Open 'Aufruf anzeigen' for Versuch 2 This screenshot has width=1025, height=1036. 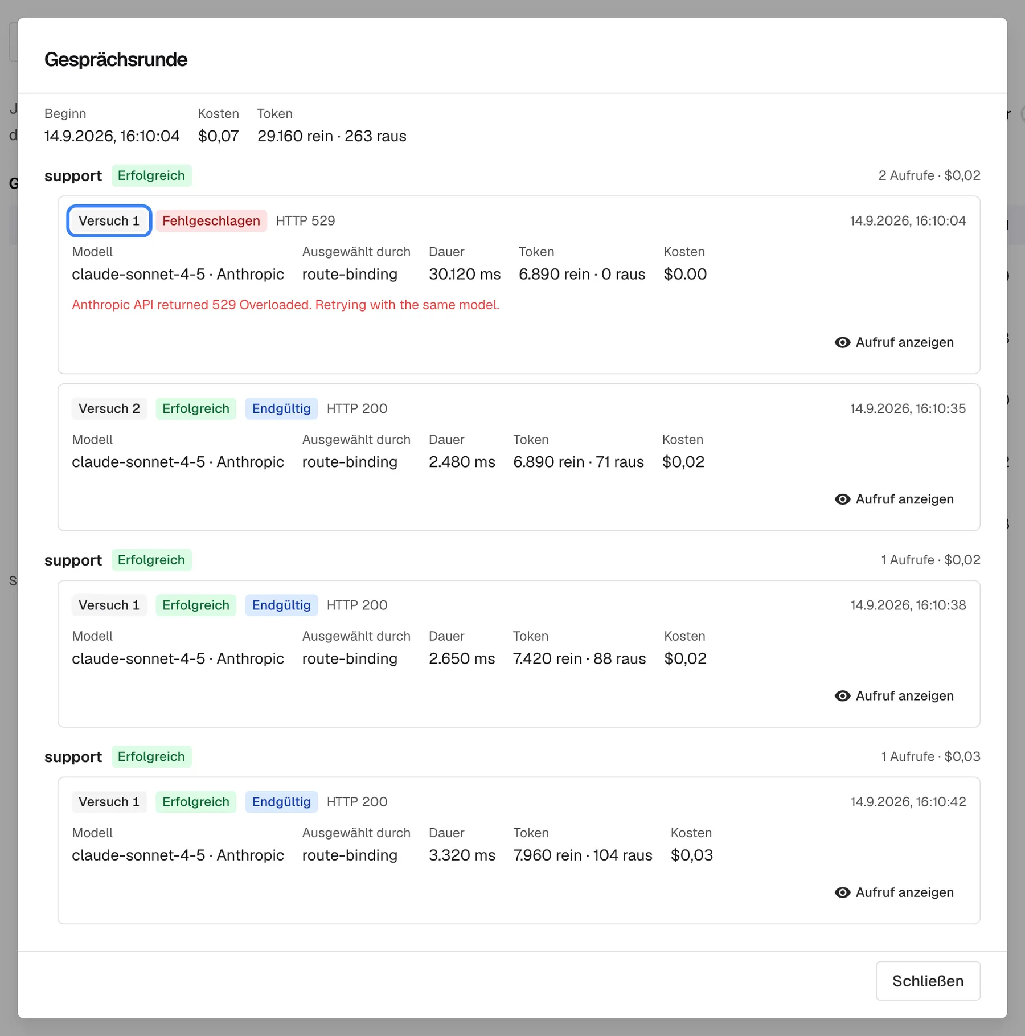point(894,499)
